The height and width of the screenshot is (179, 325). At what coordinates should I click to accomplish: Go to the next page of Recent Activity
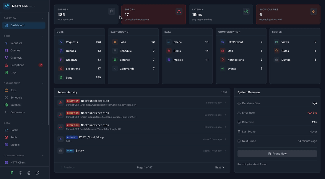(219, 167)
